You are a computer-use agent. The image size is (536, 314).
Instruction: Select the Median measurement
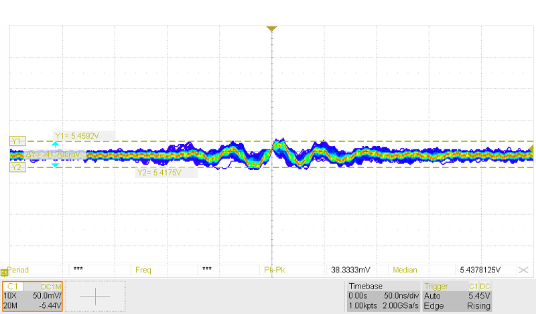pos(405,270)
